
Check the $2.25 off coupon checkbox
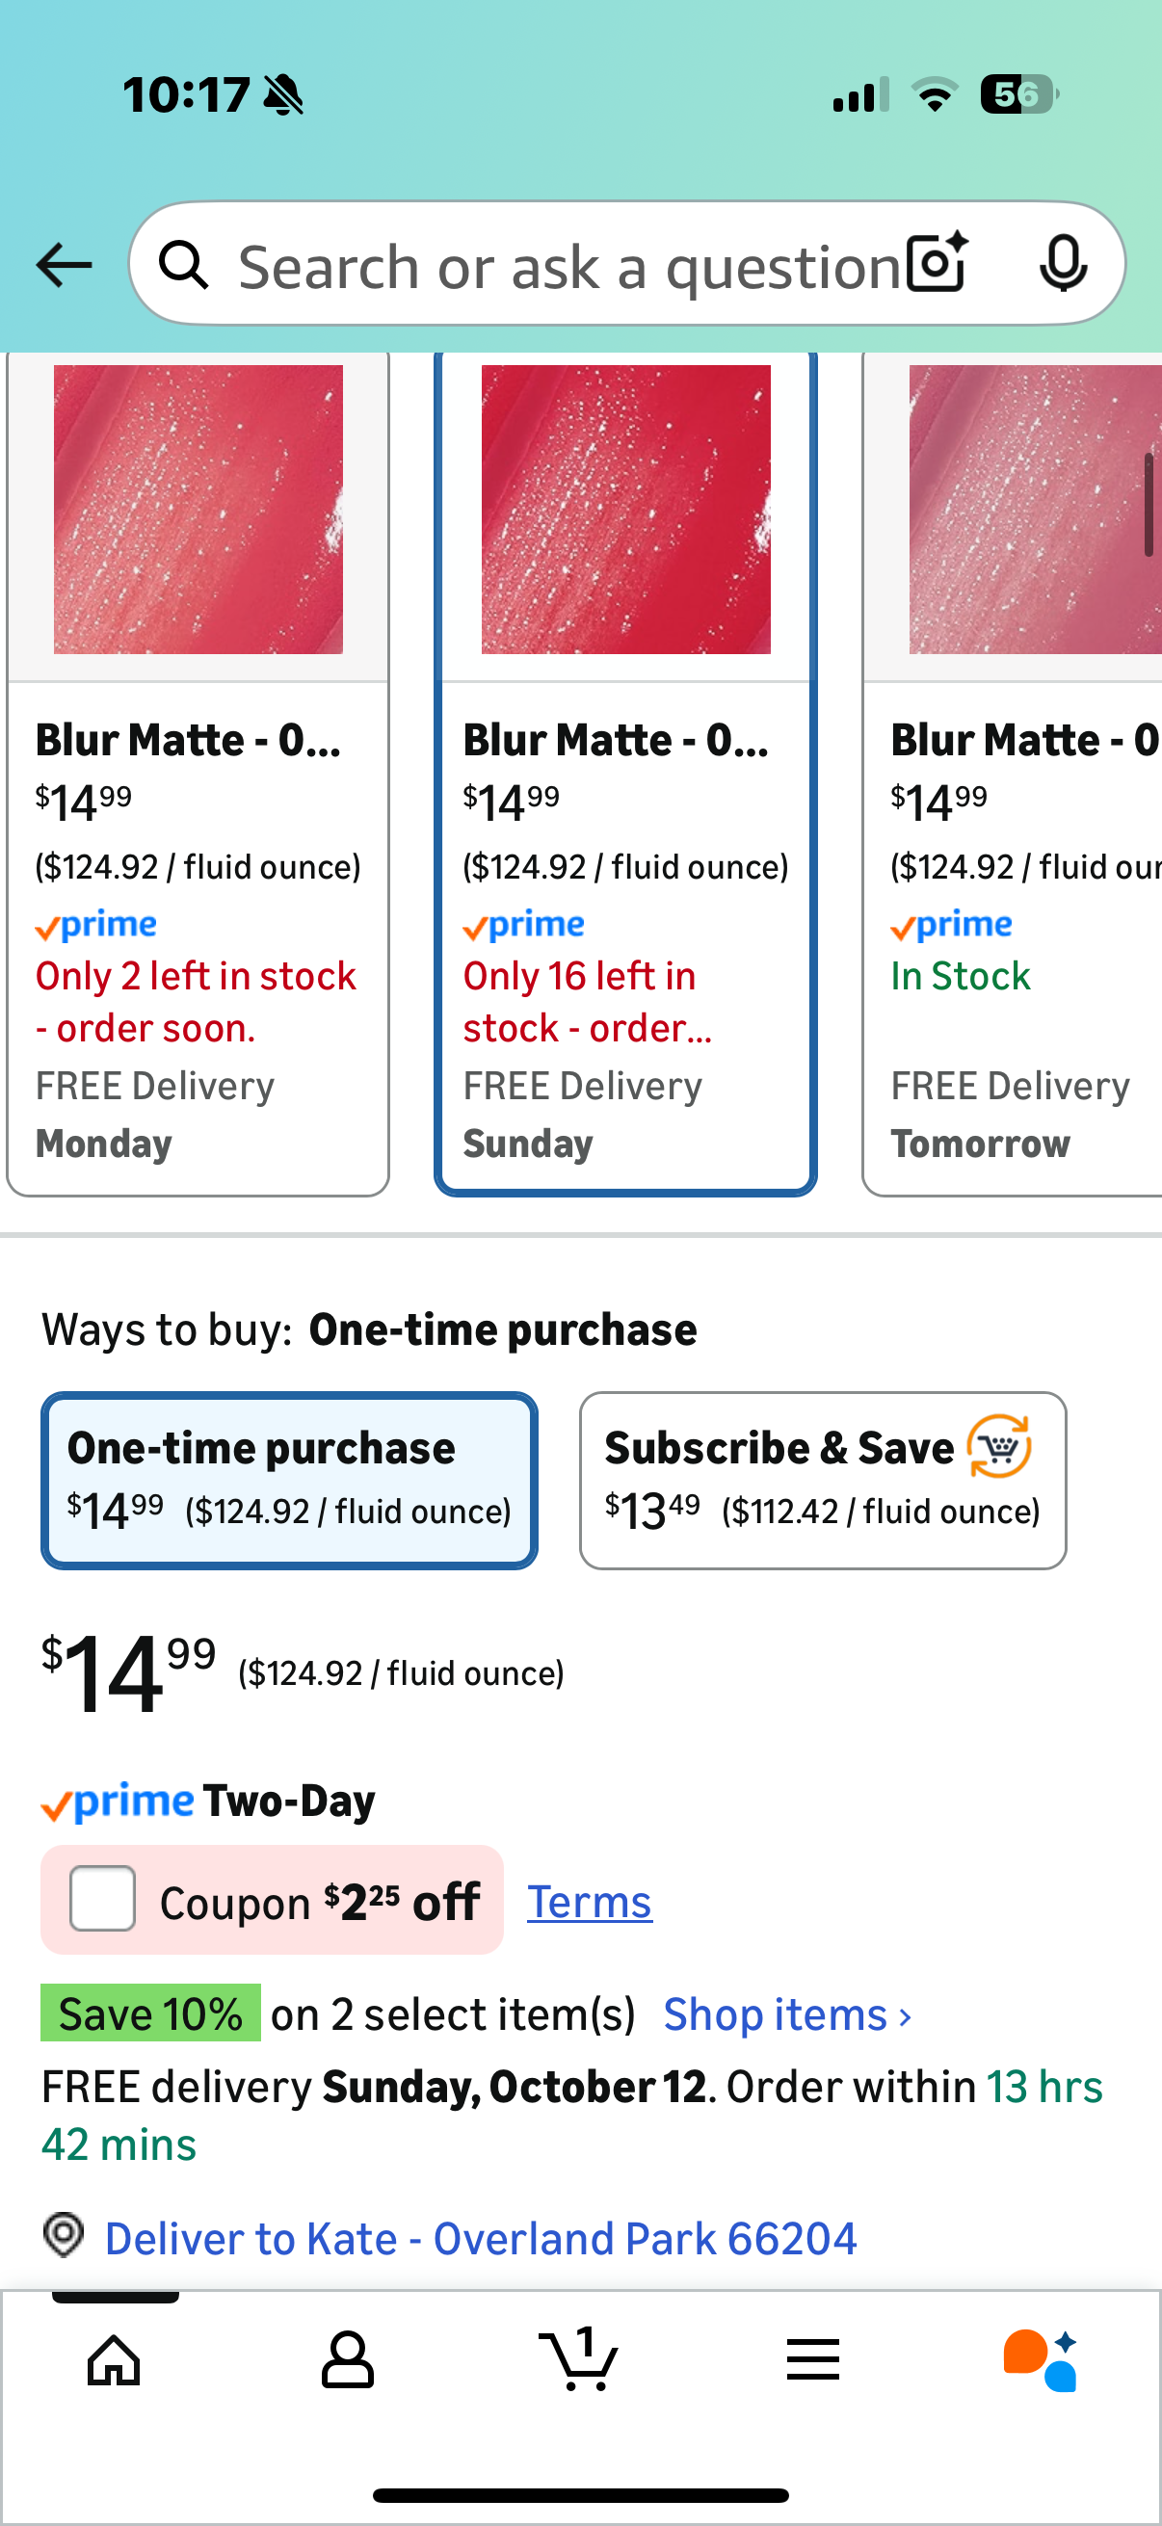(102, 1900)
